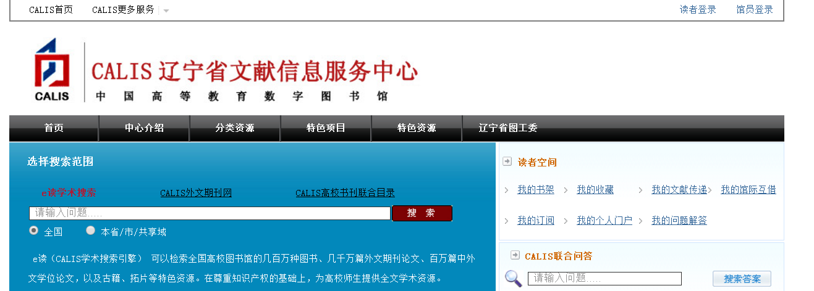Focus the CALIS联合问答 question input
This screenshot has width=814, height=291.
click(x=604, y=279)
